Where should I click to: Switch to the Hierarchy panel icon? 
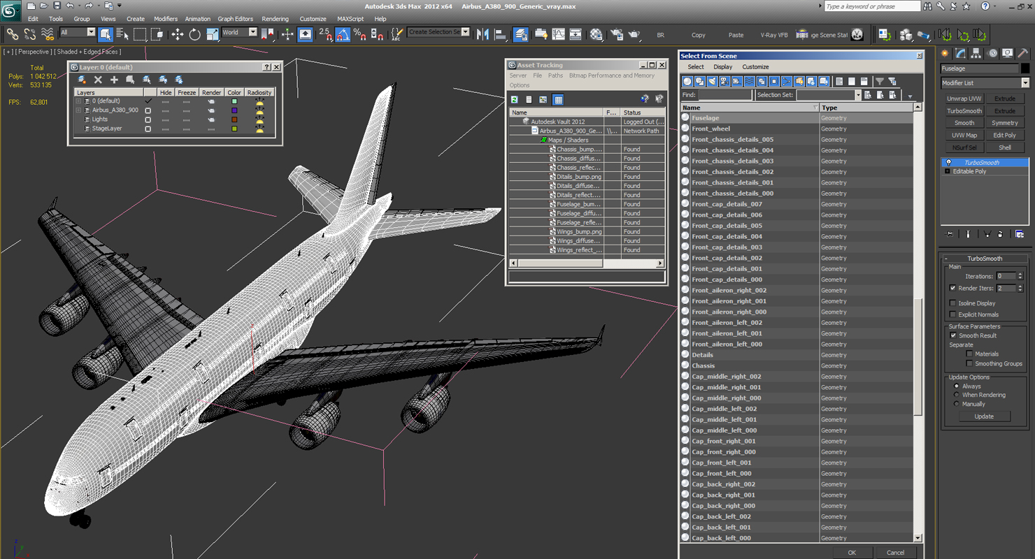[x=976, y=53]
